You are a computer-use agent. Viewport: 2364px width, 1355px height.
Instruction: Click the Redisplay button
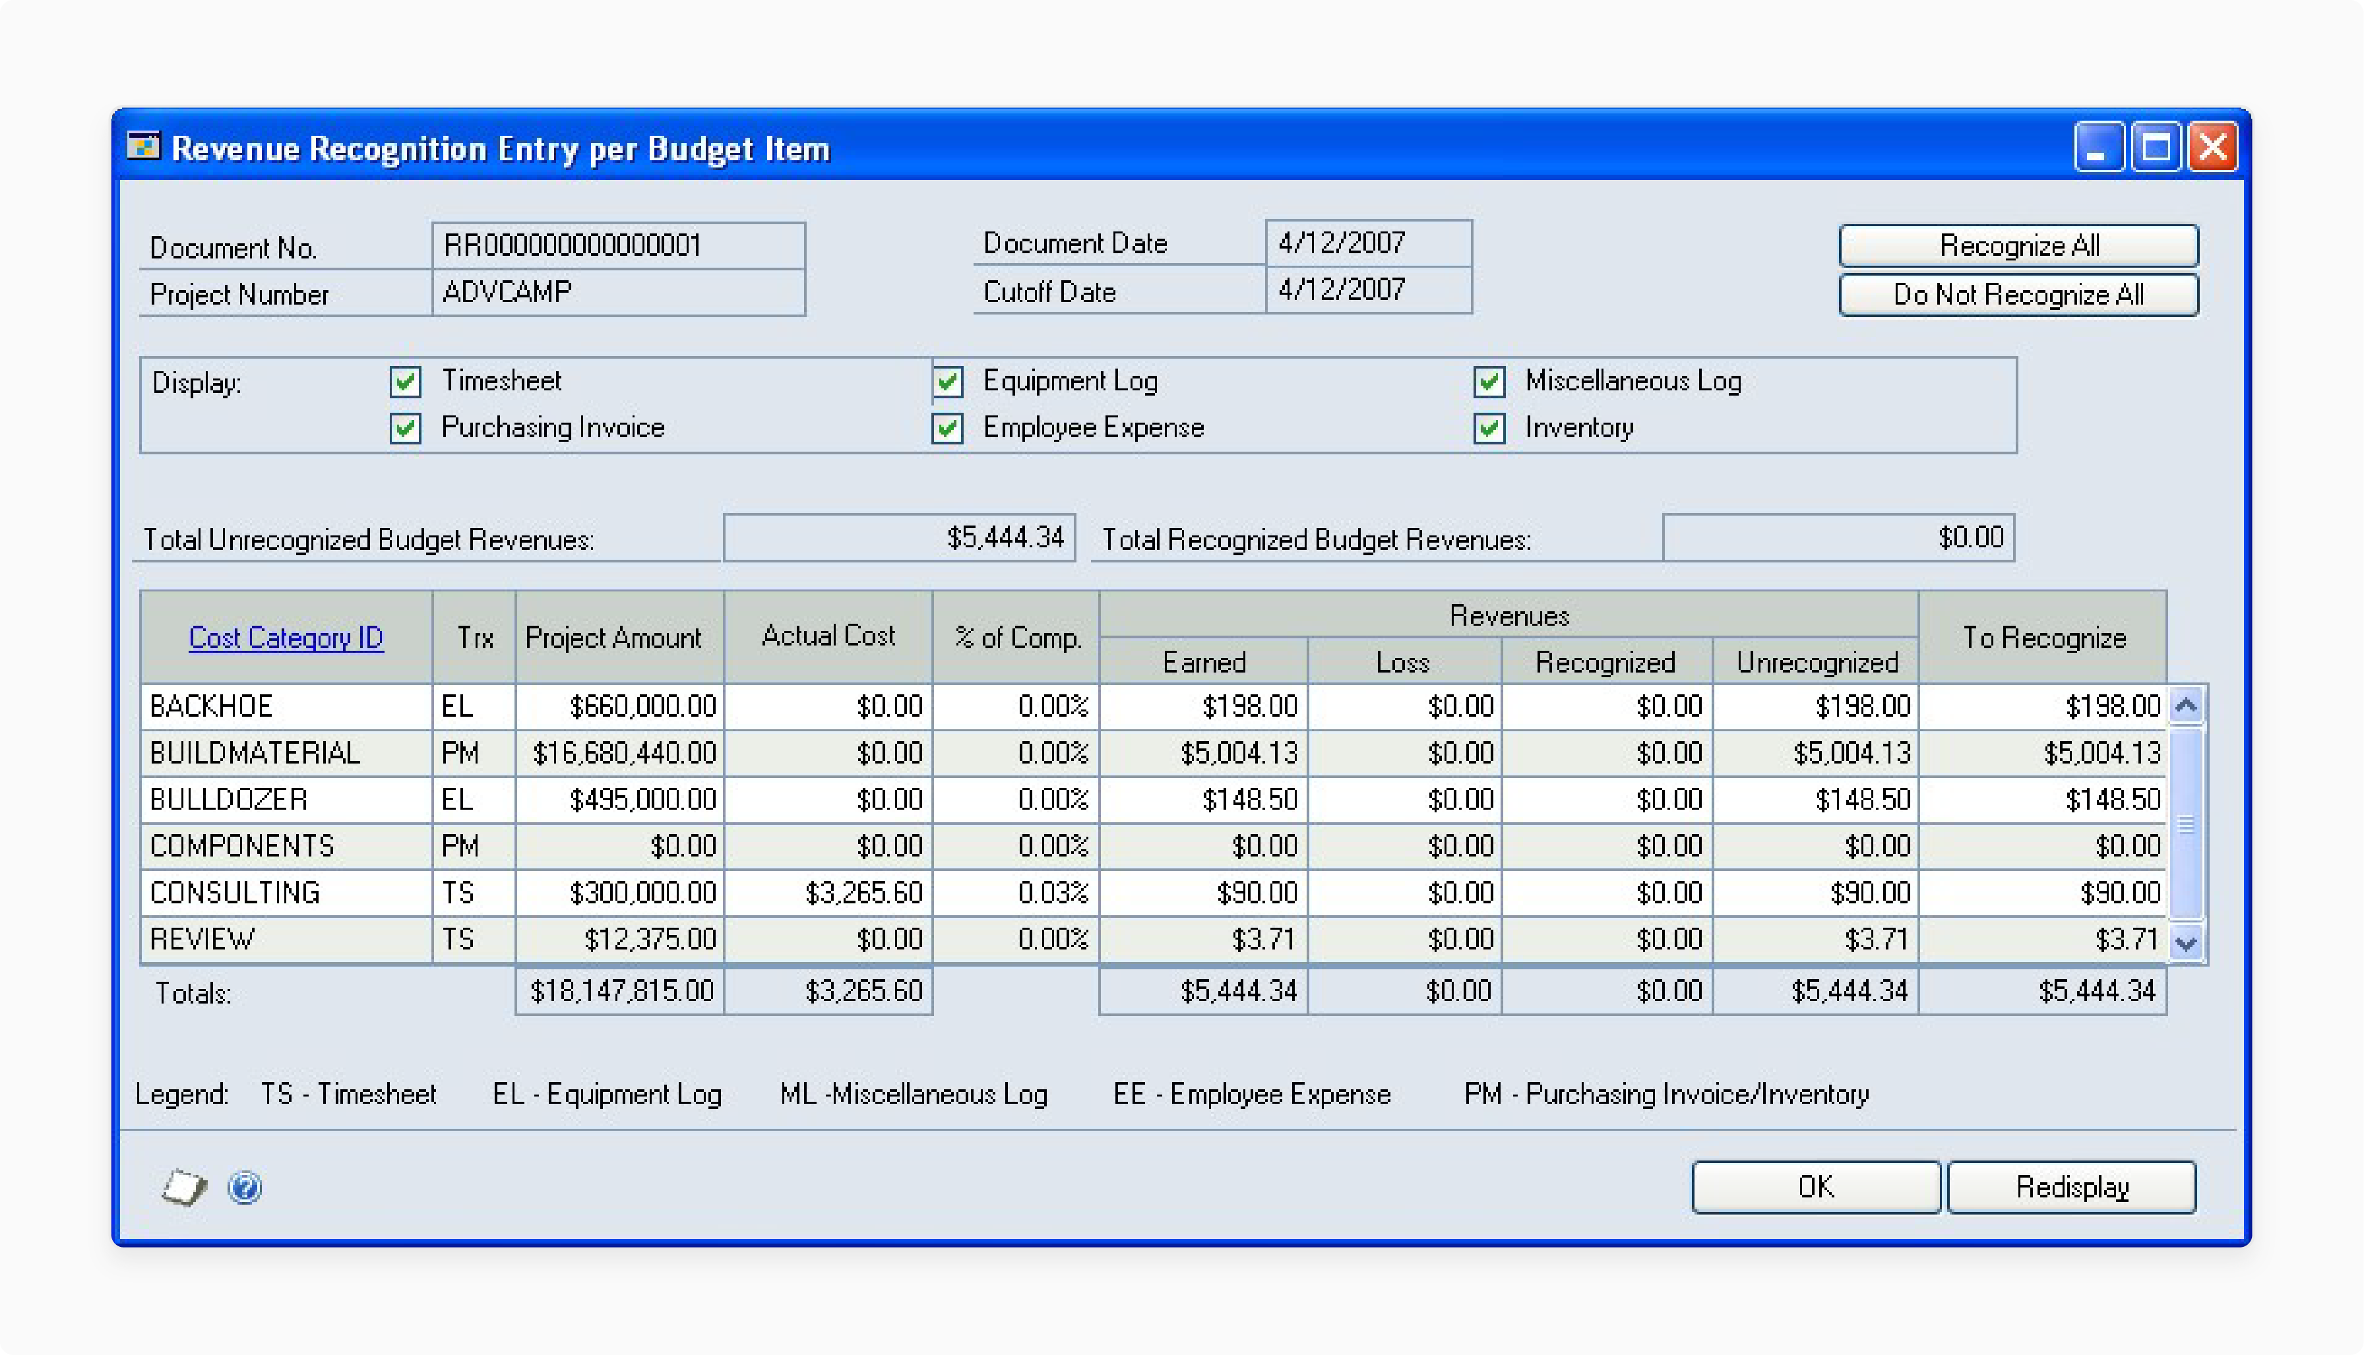pos(2072,1187)
